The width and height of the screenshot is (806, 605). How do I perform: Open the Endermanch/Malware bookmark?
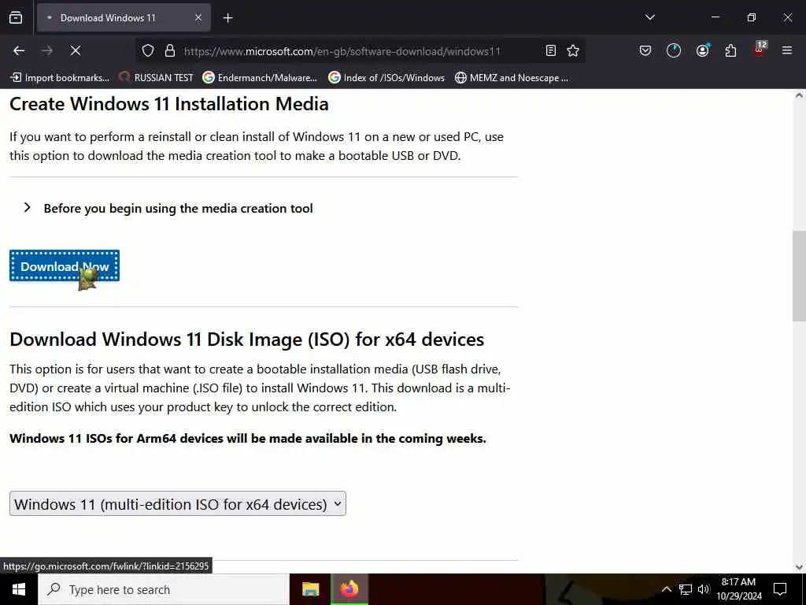(x=260, y=78)
